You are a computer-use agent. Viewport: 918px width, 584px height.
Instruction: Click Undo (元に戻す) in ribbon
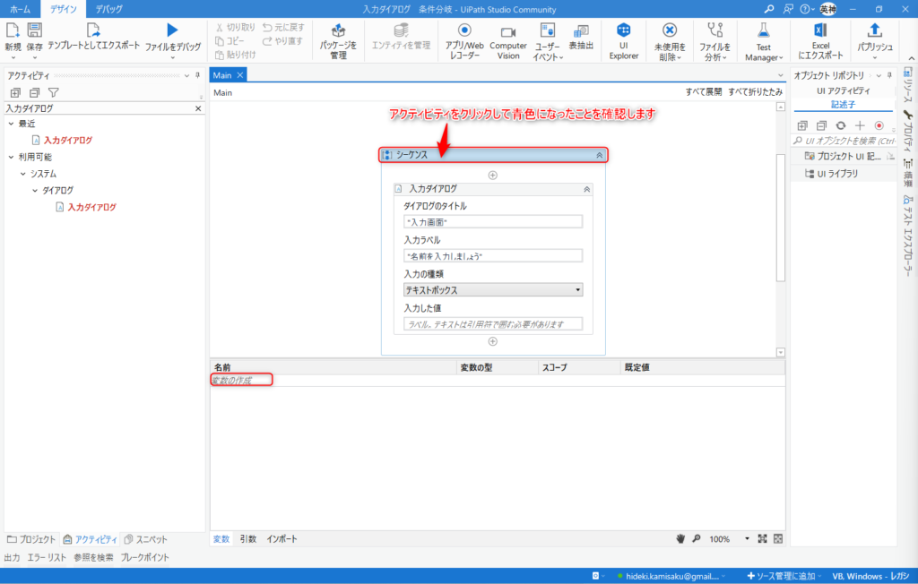pos(283,28)
